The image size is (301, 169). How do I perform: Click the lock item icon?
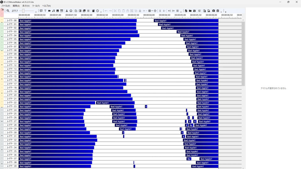[x=140, y=11]
